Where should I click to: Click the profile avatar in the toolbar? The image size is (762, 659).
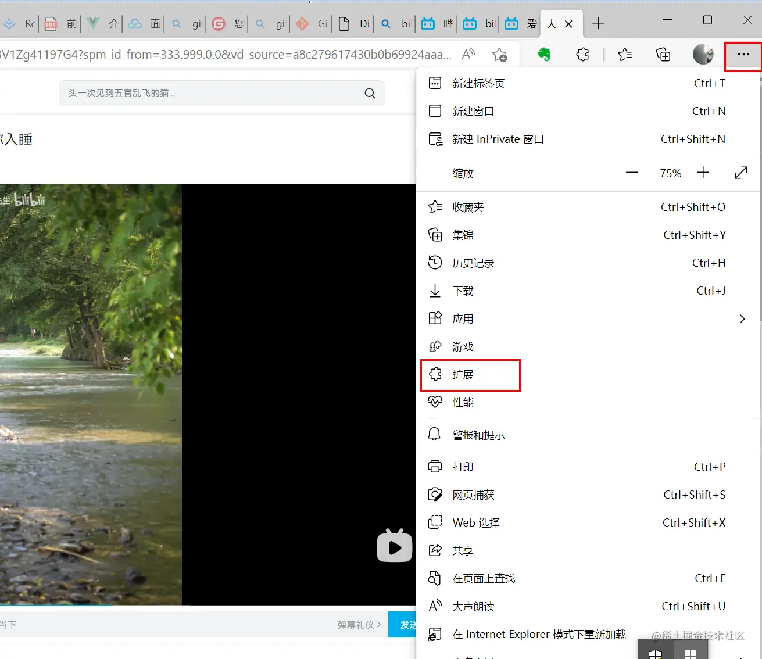tap(703, 55)
